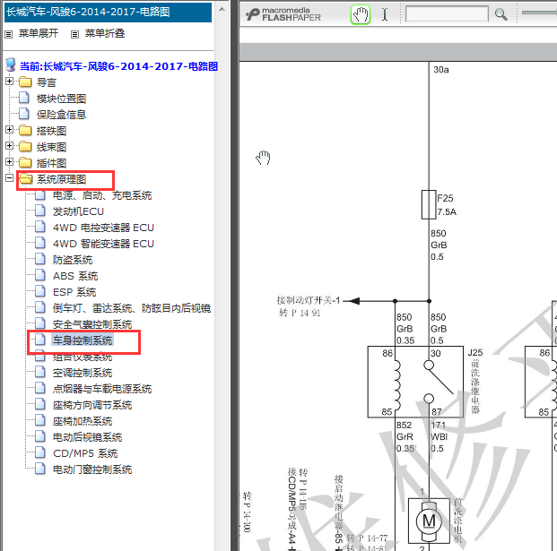
Task: Click the 防盗系统 page icon
Action: 39,259
